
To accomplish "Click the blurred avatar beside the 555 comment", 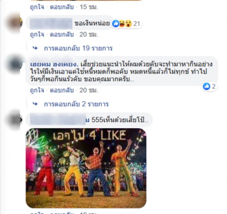I will coord(15,120).
